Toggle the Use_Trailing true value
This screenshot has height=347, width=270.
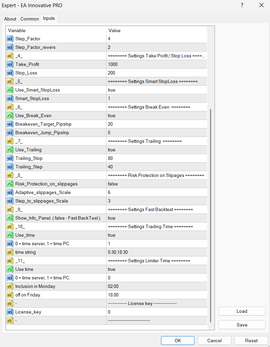click(x=112, y=150)
